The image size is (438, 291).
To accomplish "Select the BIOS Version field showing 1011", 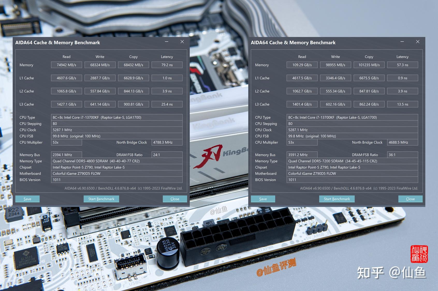I will (116, 180).
